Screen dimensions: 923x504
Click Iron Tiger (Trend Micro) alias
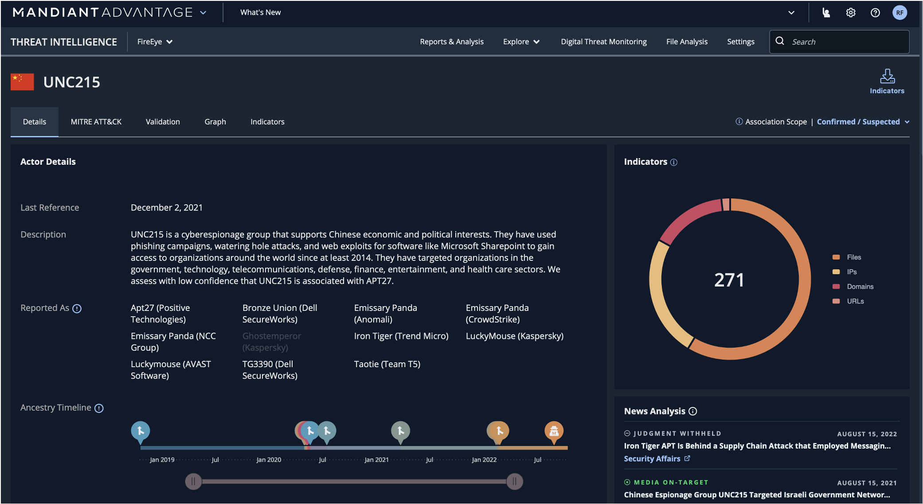tap(401, 336)
